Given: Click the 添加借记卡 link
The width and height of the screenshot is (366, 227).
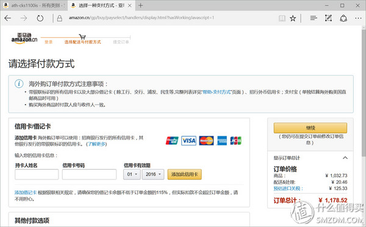Looking at the screenshot, I should [x=26, y=192].
